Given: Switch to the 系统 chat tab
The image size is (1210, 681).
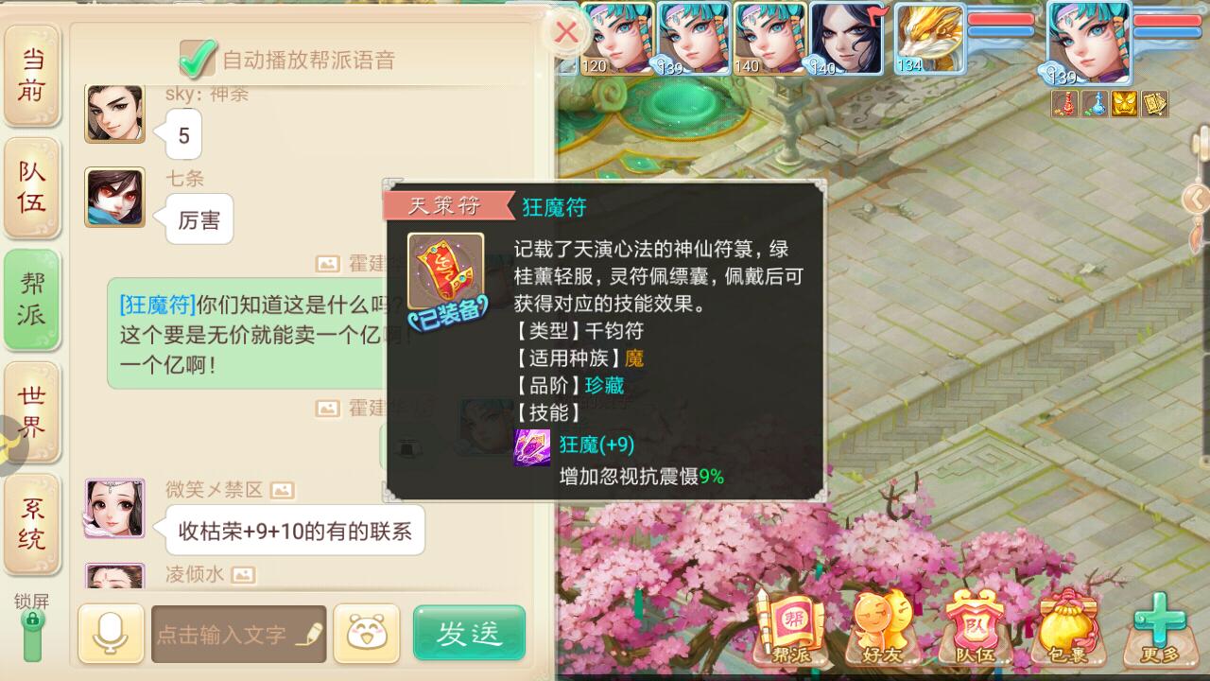Looking at the screenshot, I should tap(32, 524).
